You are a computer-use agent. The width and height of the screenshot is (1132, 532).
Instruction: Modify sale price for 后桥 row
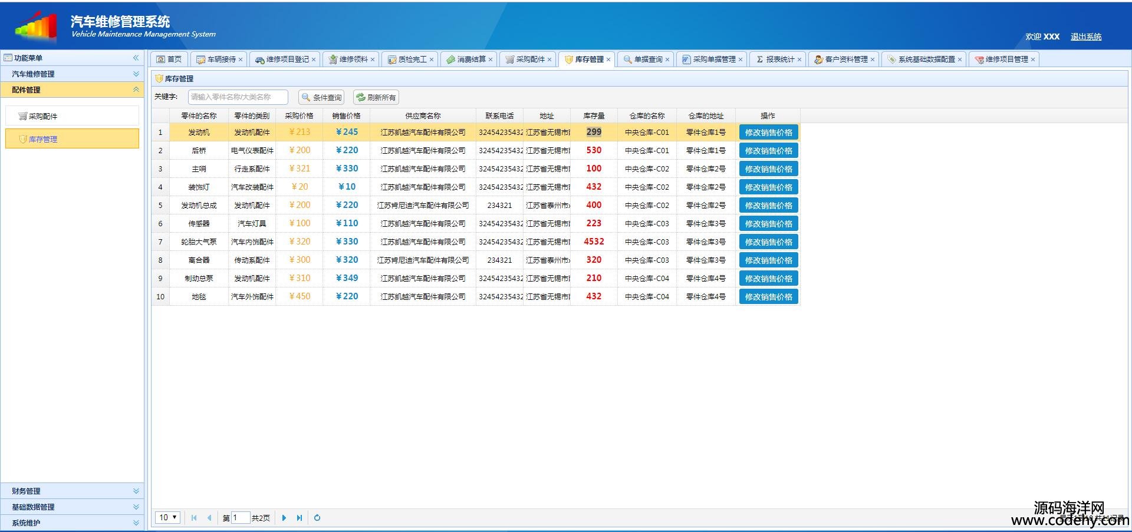(x=768, y=151)
